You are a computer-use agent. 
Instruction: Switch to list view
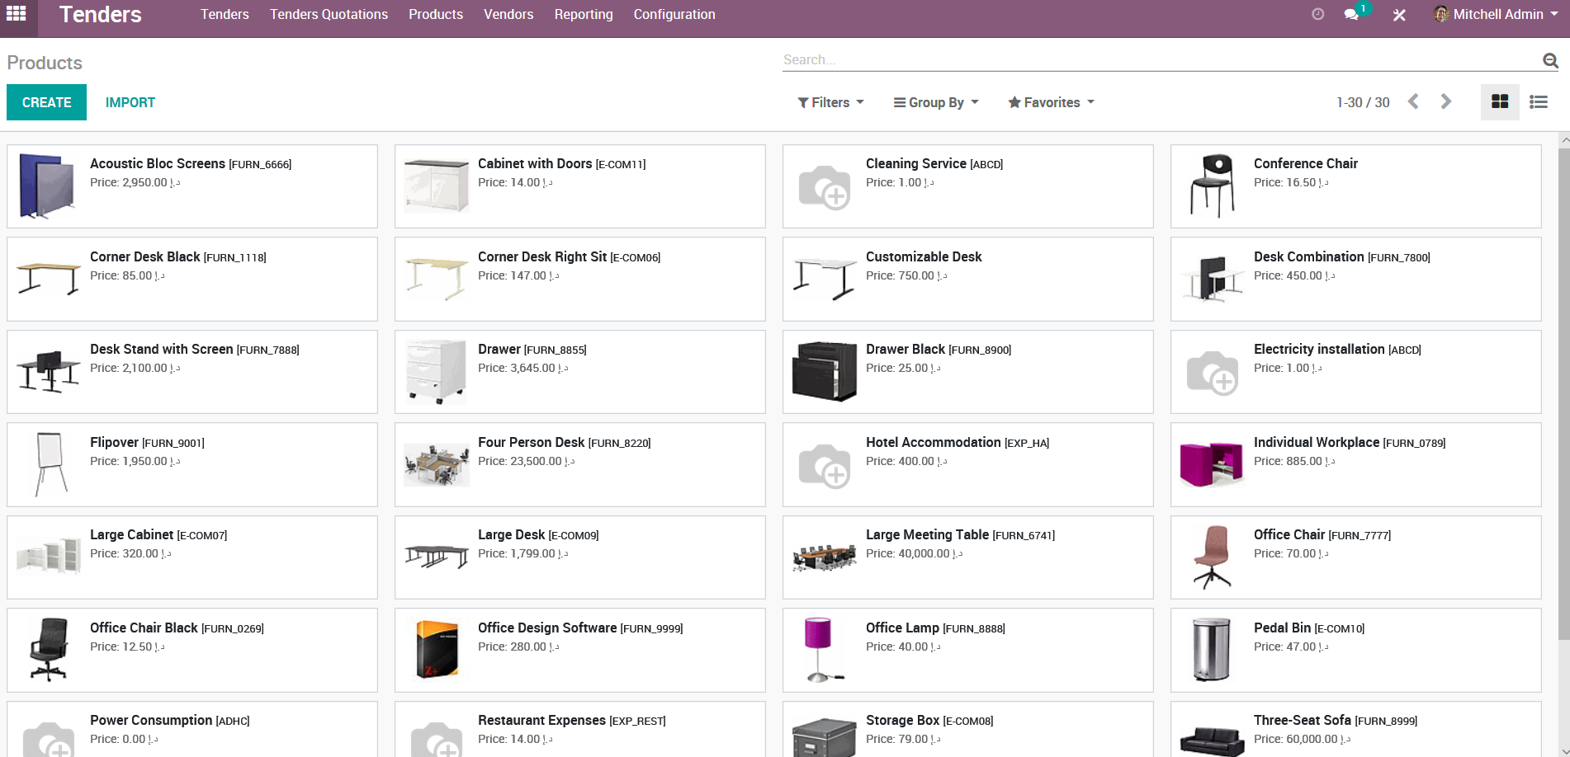pos(1539,101)
